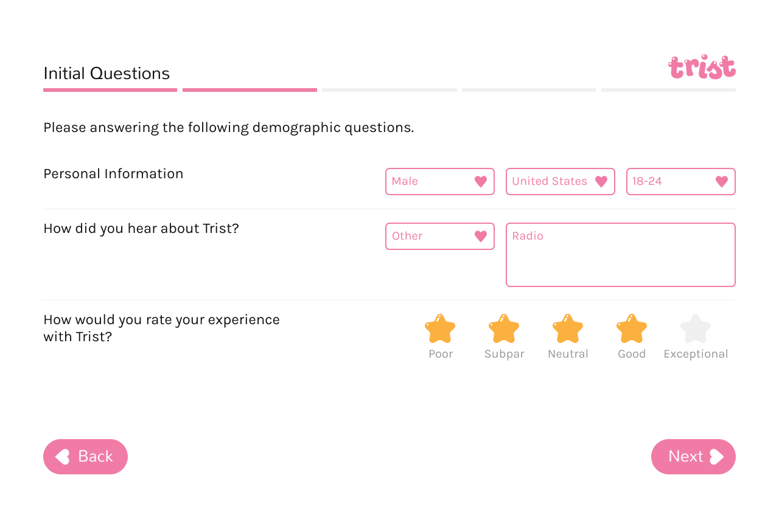Choose the Neutral star rating
The height and width of the screenshot is (506, 779).
568,328
